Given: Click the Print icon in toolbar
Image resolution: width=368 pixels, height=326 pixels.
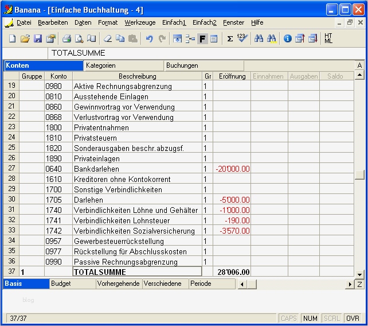Looking at the screenshot, I should pyautogui.click(x=66, y=38).
